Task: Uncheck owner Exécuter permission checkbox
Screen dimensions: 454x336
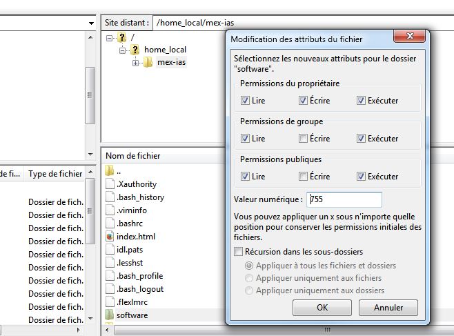Action: (x=361, y=101)
